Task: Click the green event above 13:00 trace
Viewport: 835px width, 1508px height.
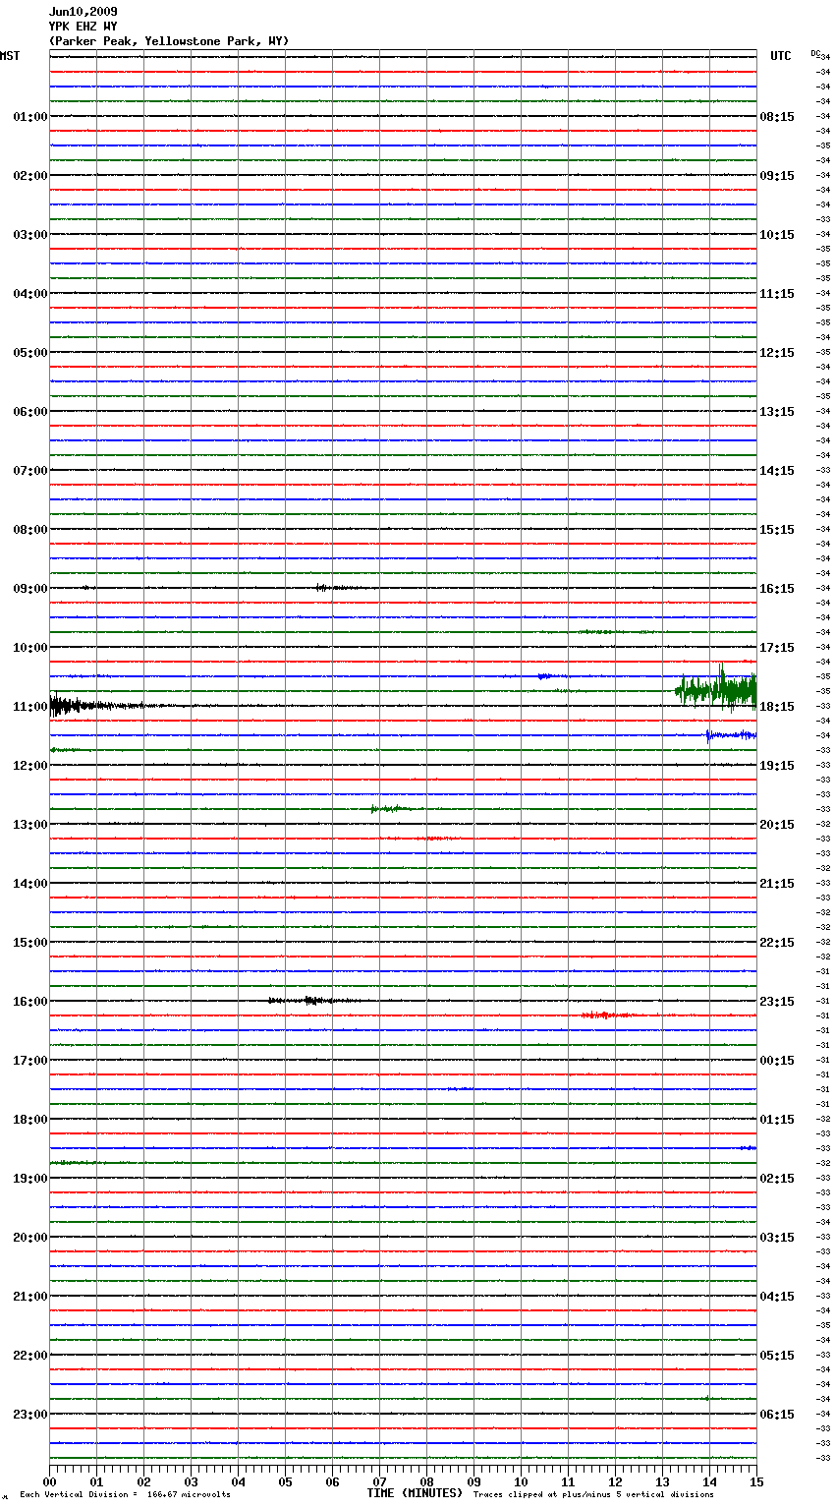Action: [391, 809]
